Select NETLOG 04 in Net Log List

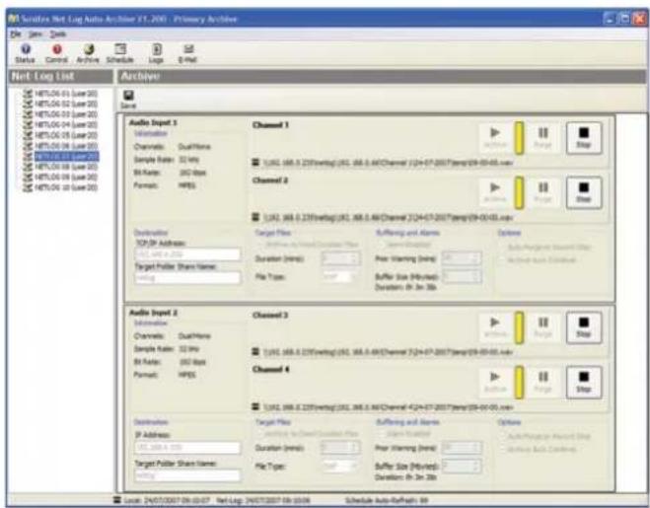coord(60,124)
